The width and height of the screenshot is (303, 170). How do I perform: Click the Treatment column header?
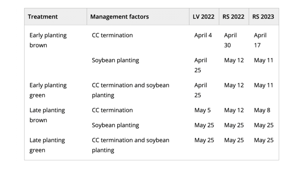coord(43,17)
